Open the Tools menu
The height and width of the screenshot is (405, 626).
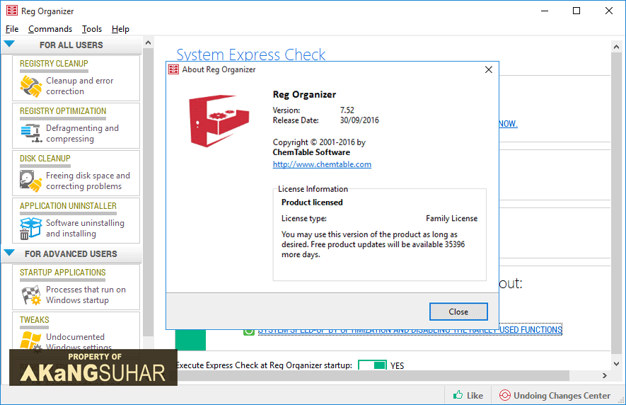tap(92, 29)
